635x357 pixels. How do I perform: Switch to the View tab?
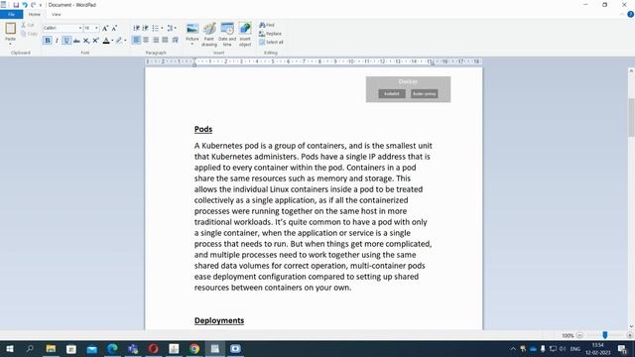click(56, 14)
